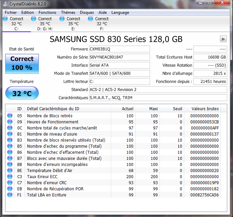Open the Aide menu
Image resolution: width=233 pixels, height=217 pixels.
tap(103, 13)
